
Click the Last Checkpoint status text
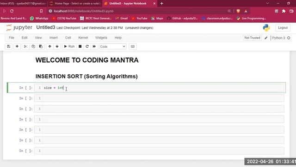(x=89, y=28)
